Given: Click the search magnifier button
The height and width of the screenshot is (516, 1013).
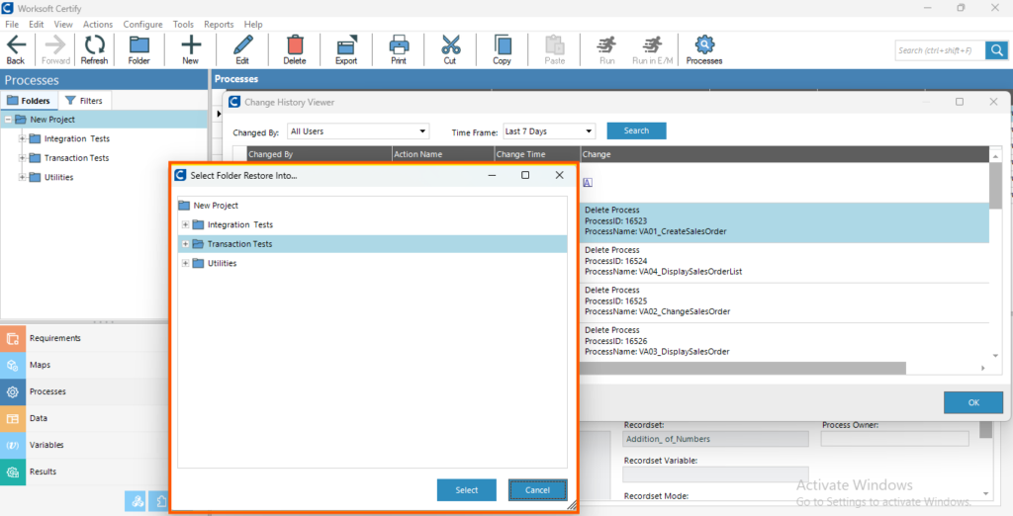Looking at the screenshot, I should (996, 50).
